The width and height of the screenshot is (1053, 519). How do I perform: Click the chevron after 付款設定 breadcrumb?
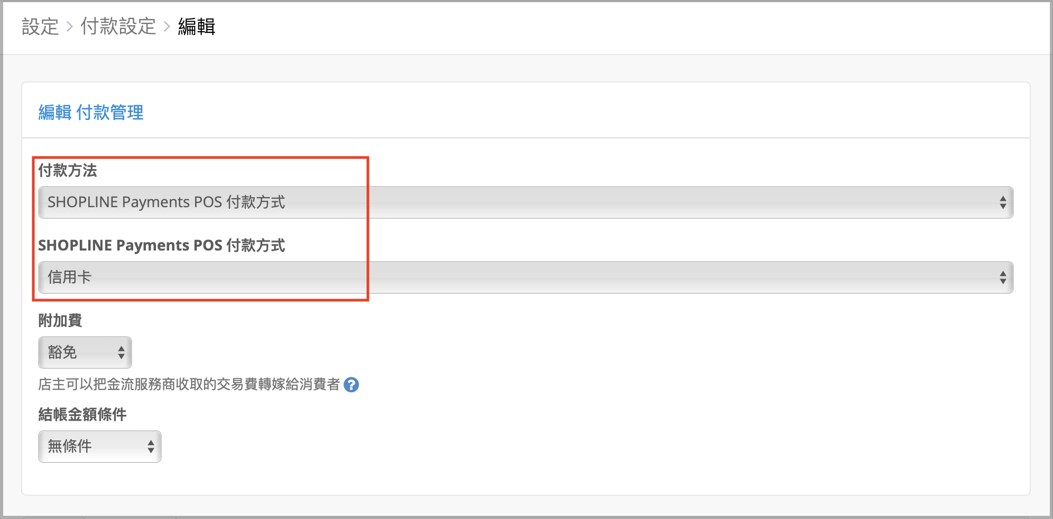[x=167, y=26]
